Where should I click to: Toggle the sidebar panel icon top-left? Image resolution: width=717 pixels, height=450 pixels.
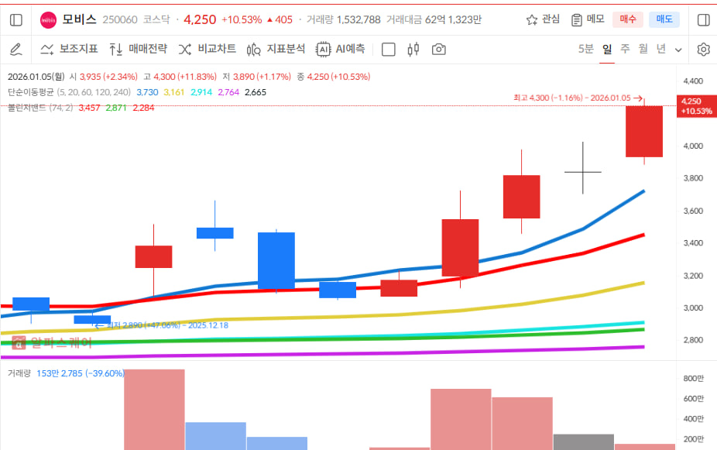(x=15, y=19)
